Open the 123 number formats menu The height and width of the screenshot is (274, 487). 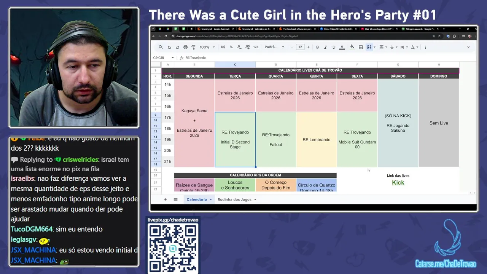click(x=256, y=47)
